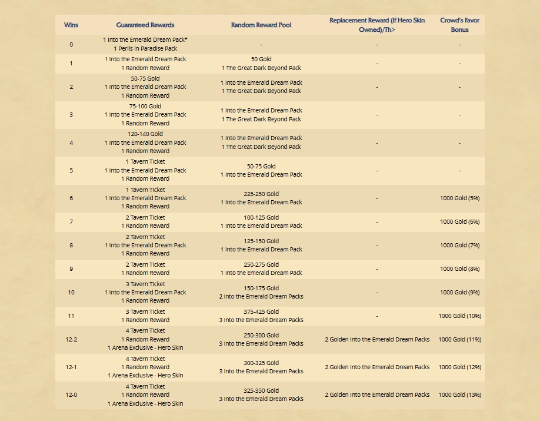This screenshot has height=421, width=540.
Task: Click Golden Emerald Dream Packs in 12-2 row
Action: (x=376, y=339)
